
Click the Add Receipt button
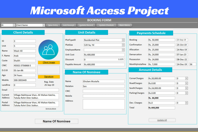click(69, 25)
